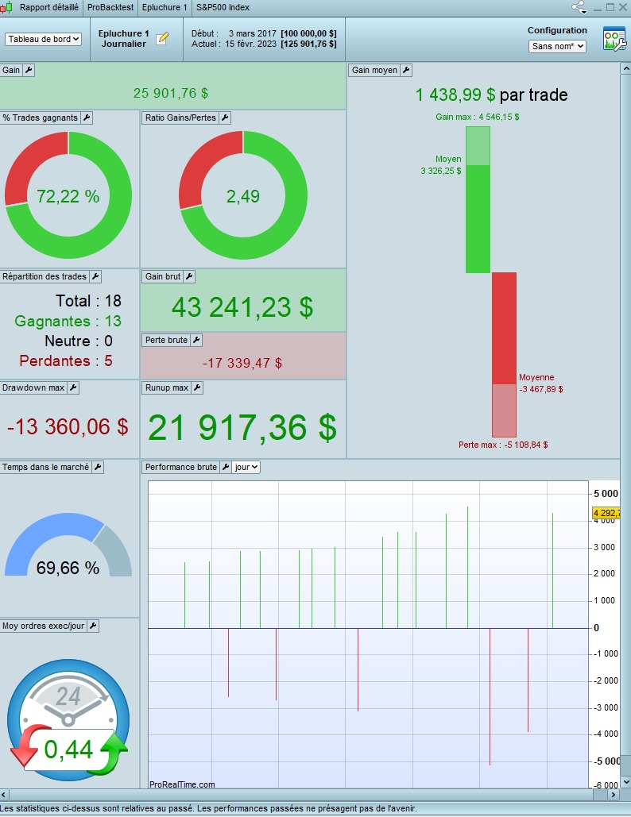
Task: Click the Performance brute label
Action: coord(181,468)
